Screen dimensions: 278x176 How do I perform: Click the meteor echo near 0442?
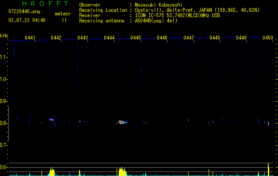pos(51,120)
